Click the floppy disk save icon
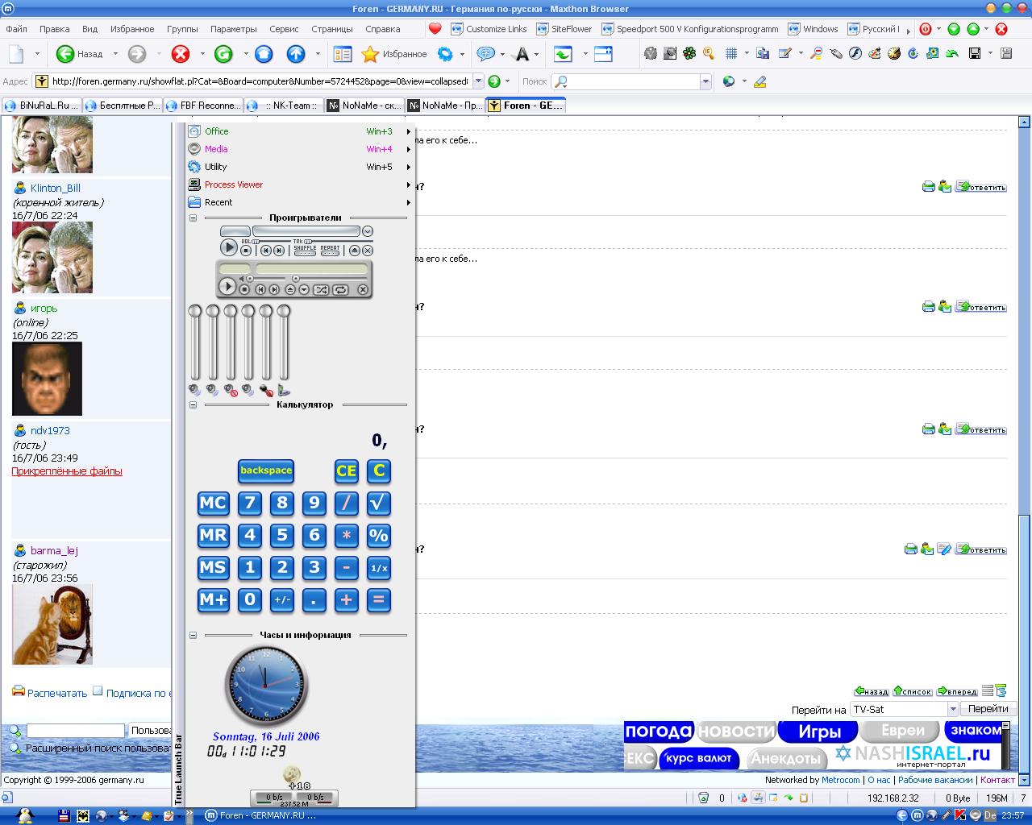1032x825 pixels. pyautogui.click(x=975, y=54)
